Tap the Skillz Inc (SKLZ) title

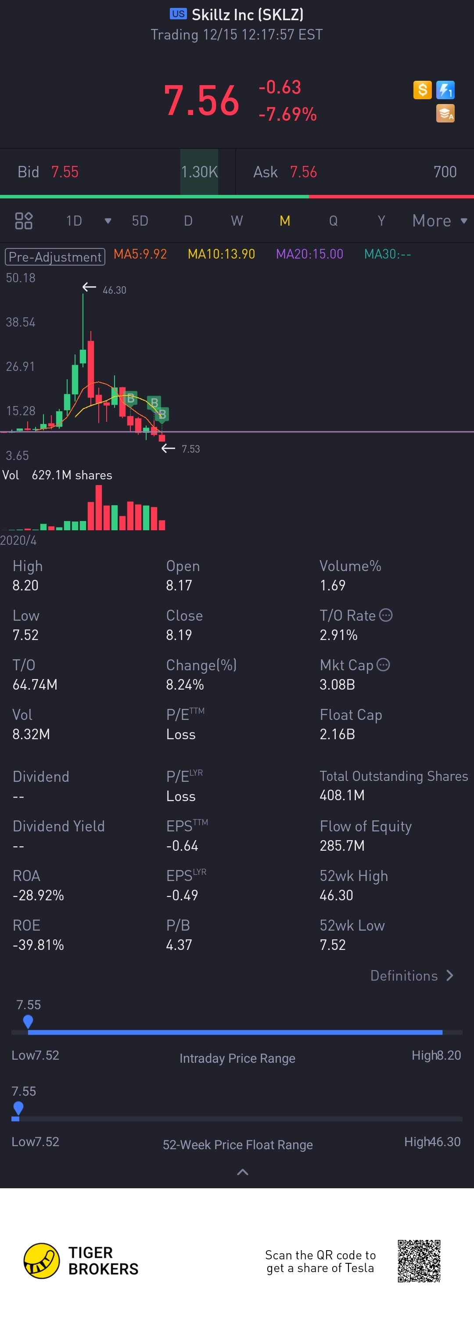248,14
